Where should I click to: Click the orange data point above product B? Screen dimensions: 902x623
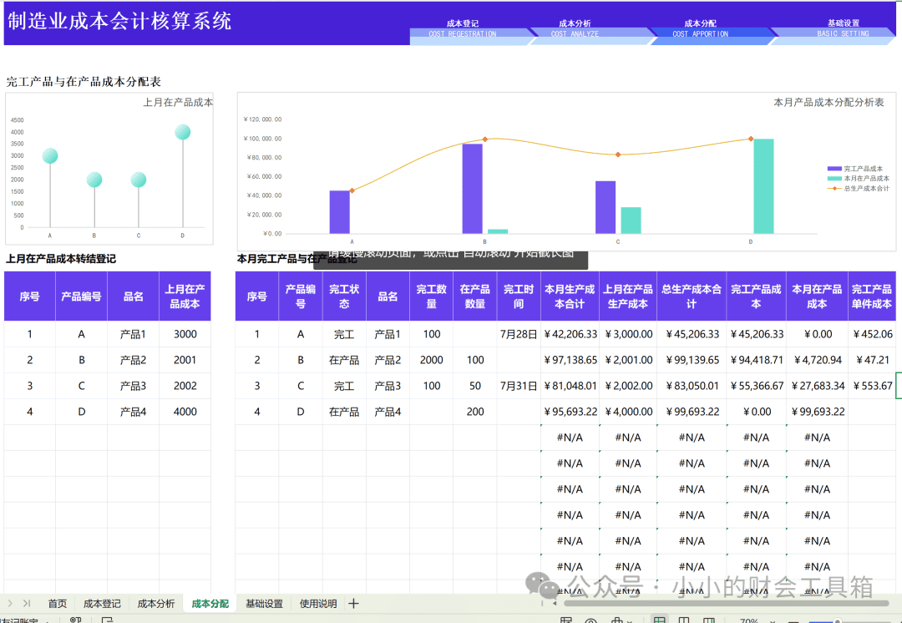tap(485, 139)
